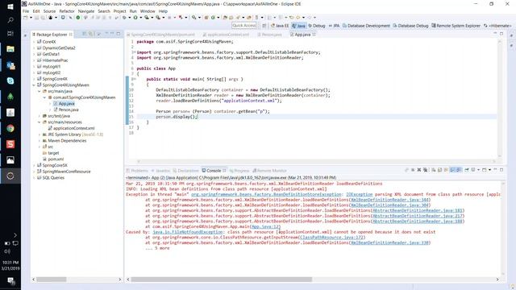Switch to the Debug perspective

click(x=317, y=26)
